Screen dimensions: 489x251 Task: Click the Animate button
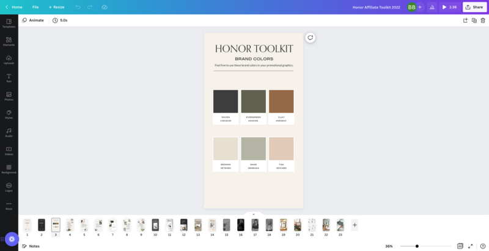pos(33,20)
